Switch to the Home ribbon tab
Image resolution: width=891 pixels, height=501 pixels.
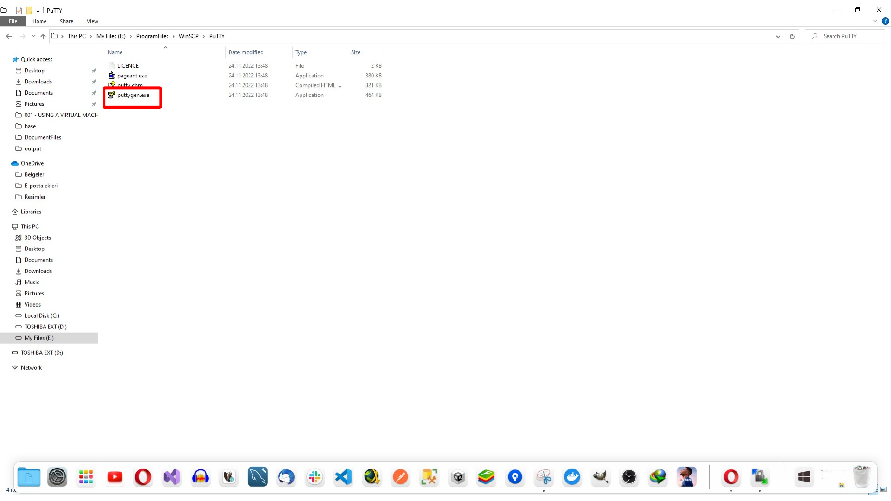click(x=39, y=21)
